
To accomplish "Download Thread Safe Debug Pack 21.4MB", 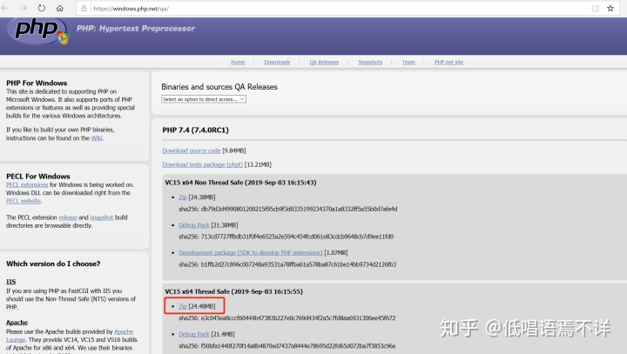I will click(x=194, y=334).
